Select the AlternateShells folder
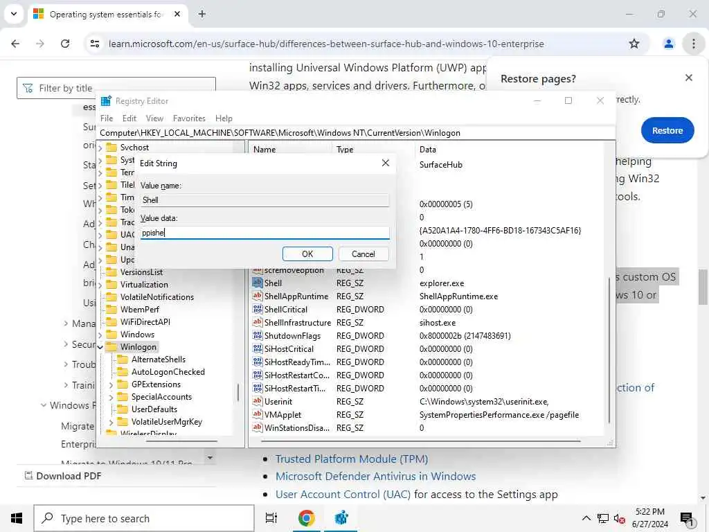This screenshot has height=532, width=709. pos(152,360)
